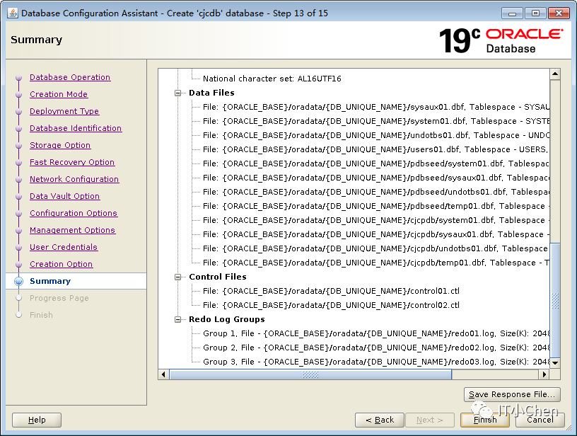
Task: Collapse the Data Files tree node
Action: (x=178, y=93)
